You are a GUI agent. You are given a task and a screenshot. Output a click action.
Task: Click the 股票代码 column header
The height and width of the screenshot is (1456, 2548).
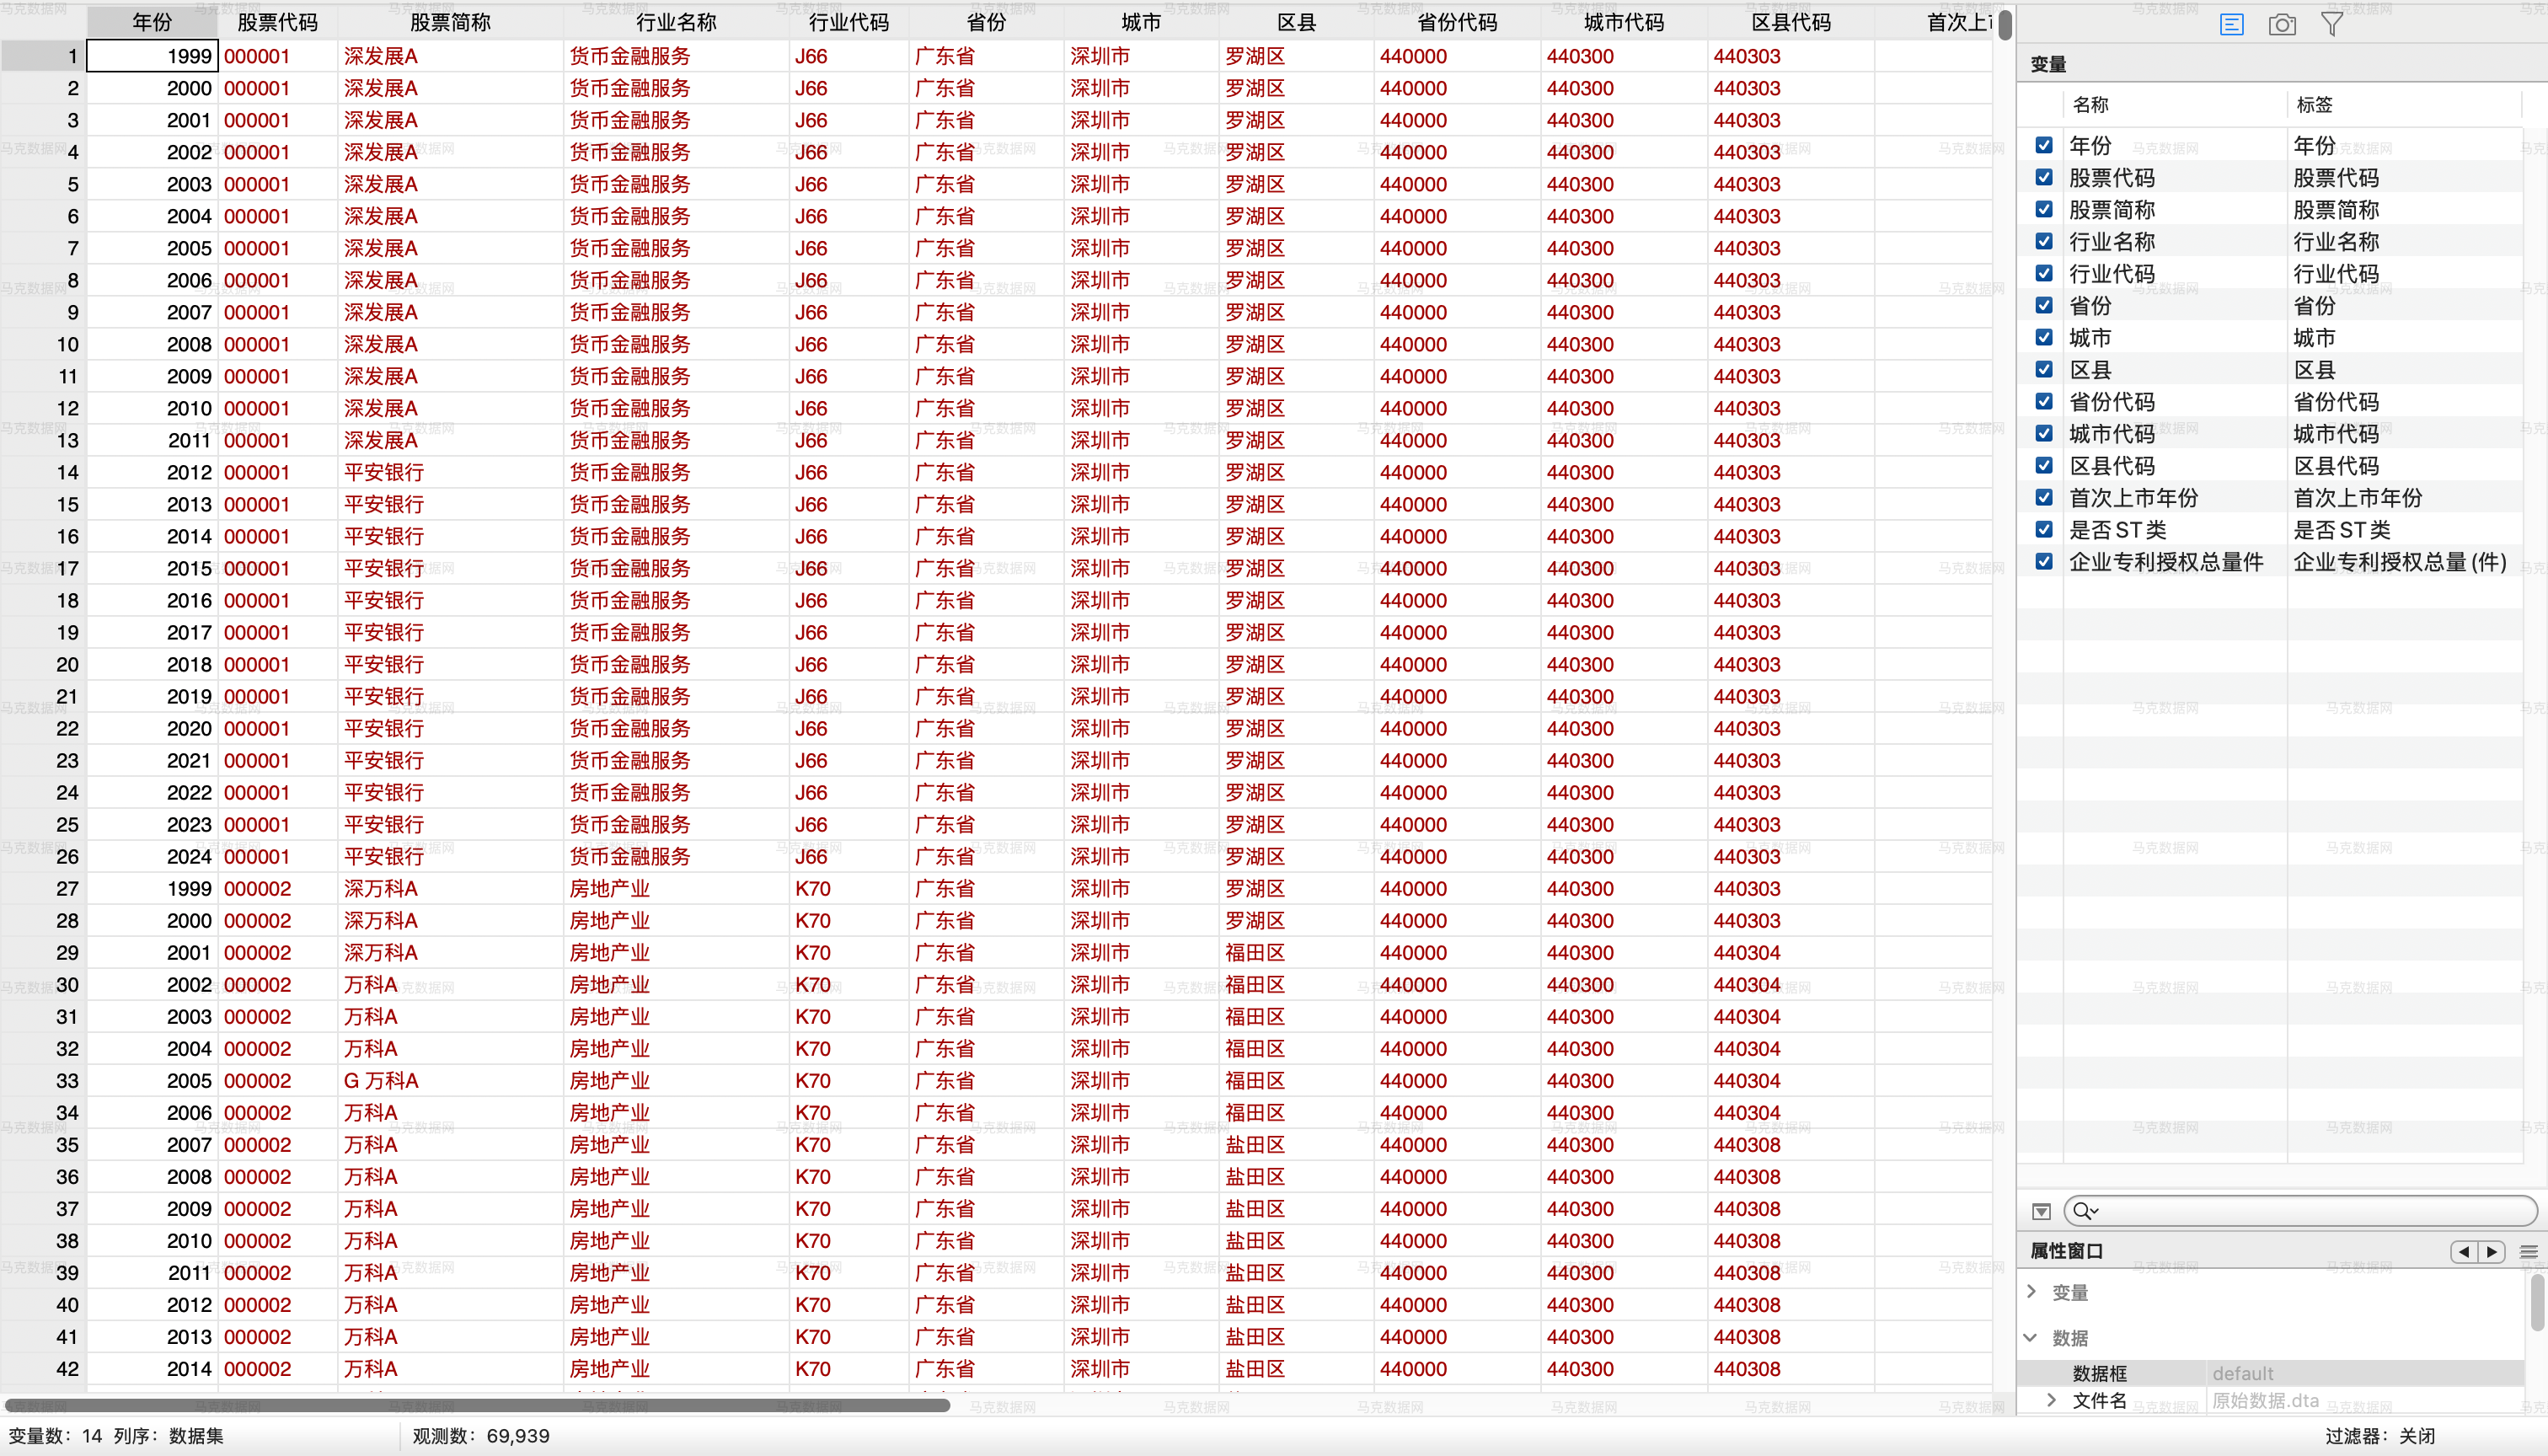[x=277, y=22]
